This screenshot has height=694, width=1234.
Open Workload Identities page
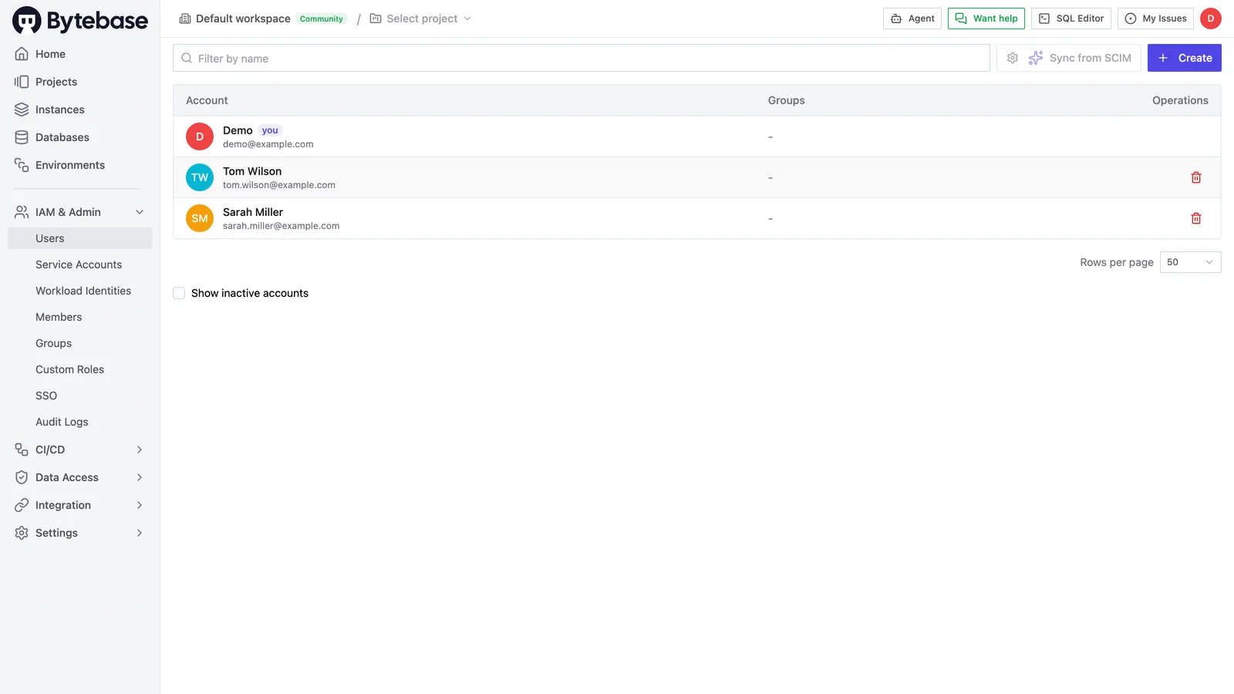point(79,291)
